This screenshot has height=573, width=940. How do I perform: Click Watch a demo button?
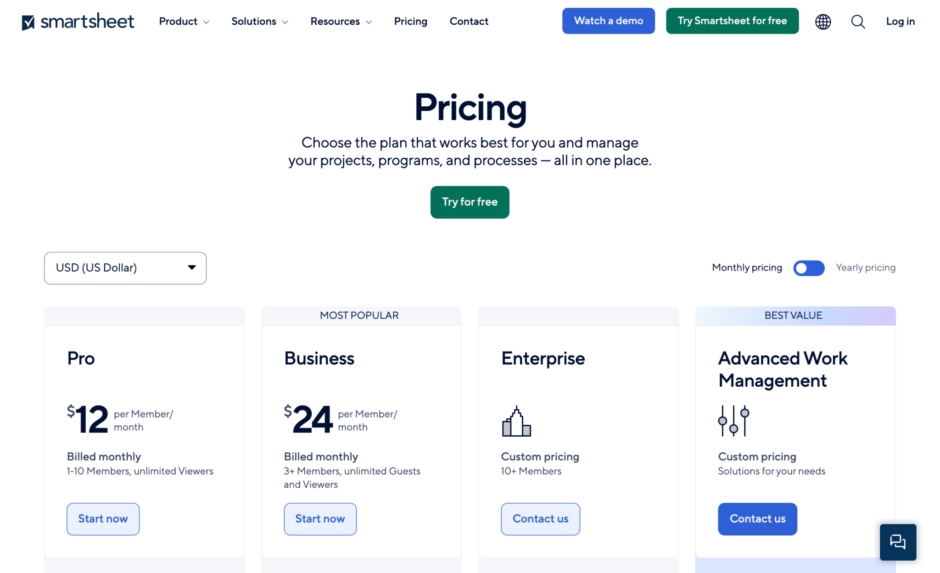(x=608, y=21)
